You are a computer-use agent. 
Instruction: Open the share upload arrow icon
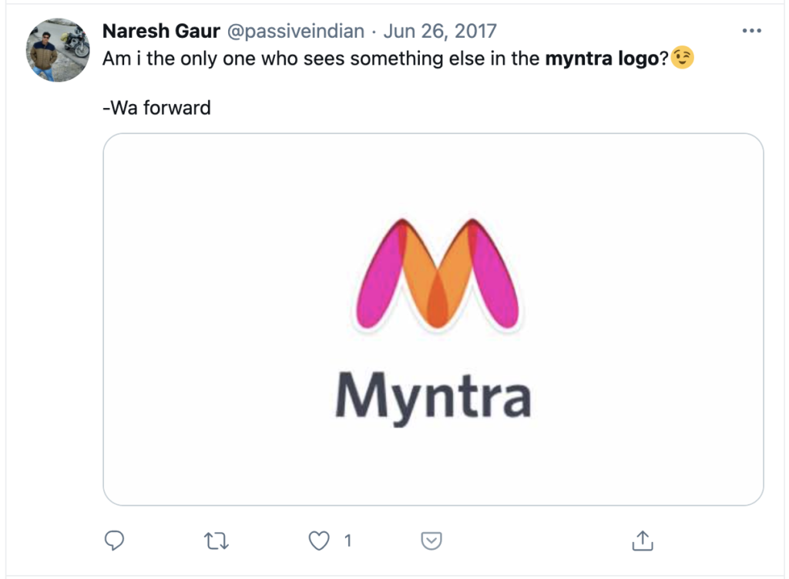(x=643, y=540)
